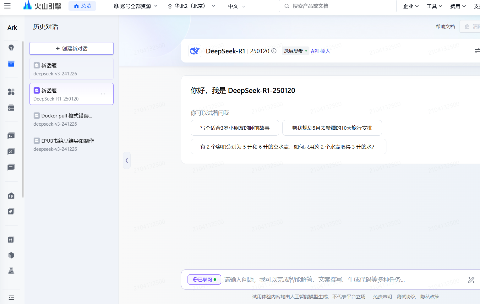Go to the 总览 overview tab
Viewport: 480px width, 304px height.
(x=82, y=6)
